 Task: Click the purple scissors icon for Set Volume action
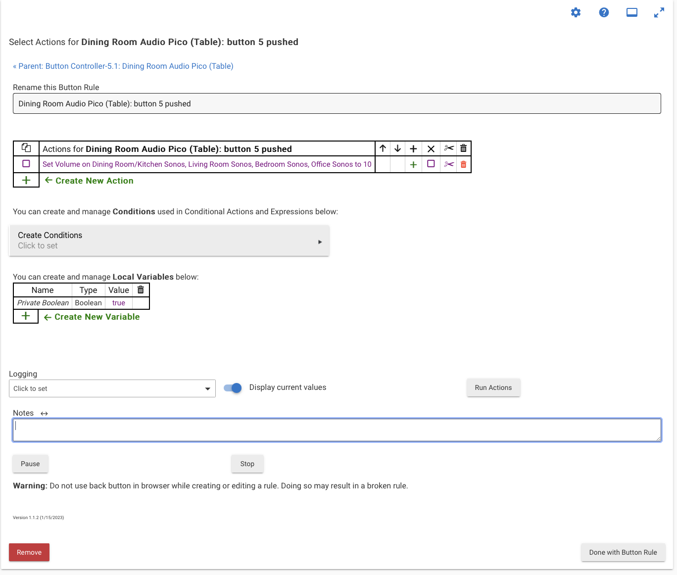(x=449, y=164)
